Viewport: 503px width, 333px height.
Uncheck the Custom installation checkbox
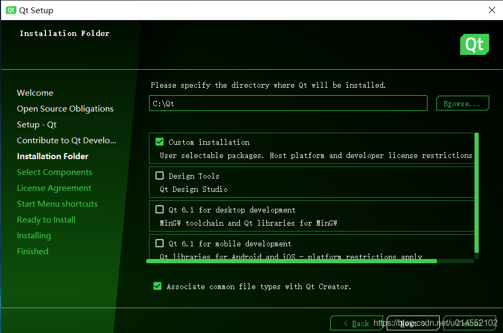(x=160, y=142)
